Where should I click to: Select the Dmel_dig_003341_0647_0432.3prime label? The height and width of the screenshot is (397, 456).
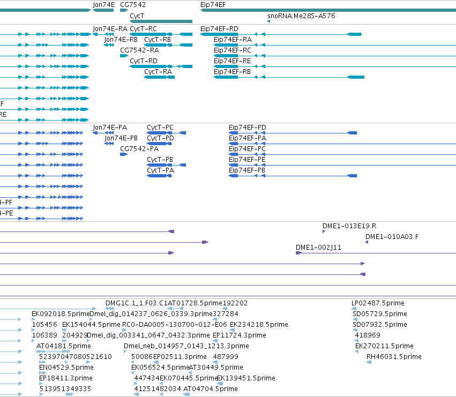pos(148,335)
